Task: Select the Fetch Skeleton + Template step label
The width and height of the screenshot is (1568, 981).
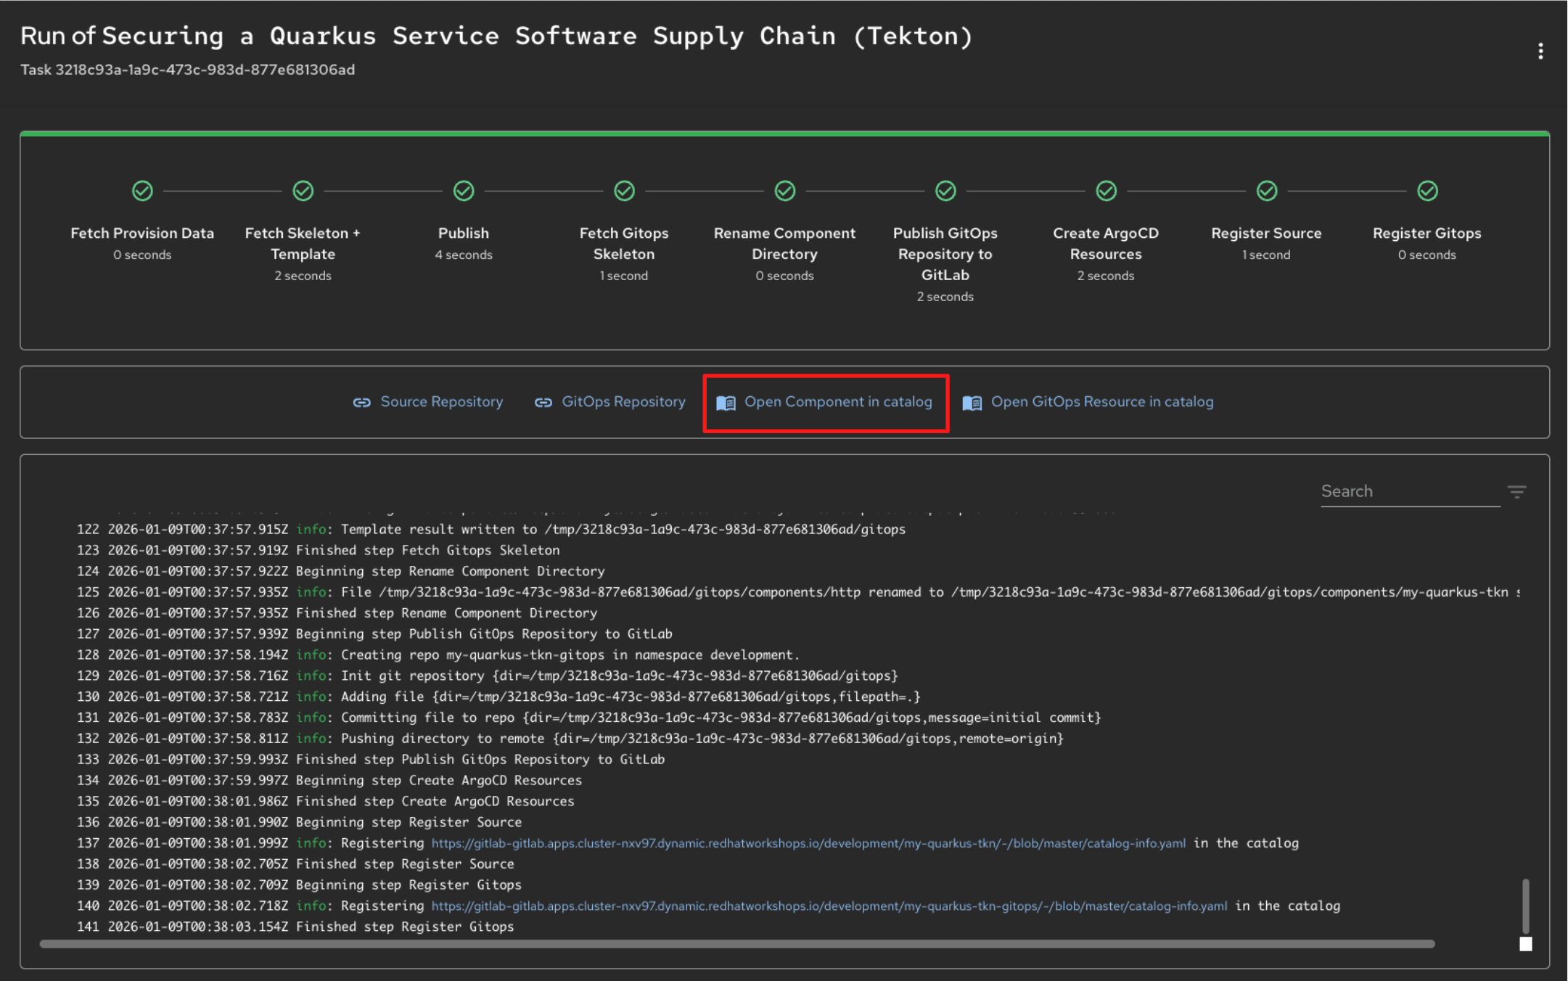Action: (x=303, y=244)
